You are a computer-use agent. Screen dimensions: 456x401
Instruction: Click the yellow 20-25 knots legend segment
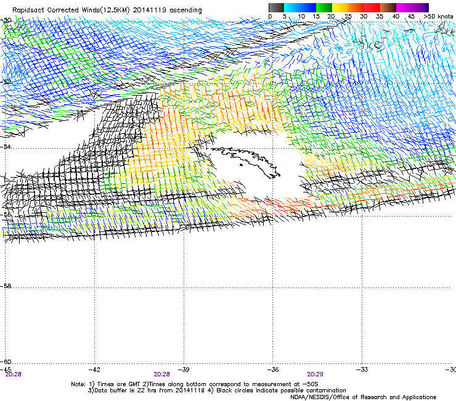(x=340, y=7)
